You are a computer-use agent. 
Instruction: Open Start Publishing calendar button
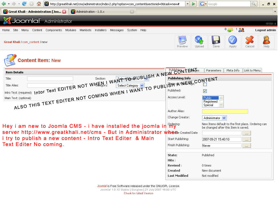pos(247,139)
